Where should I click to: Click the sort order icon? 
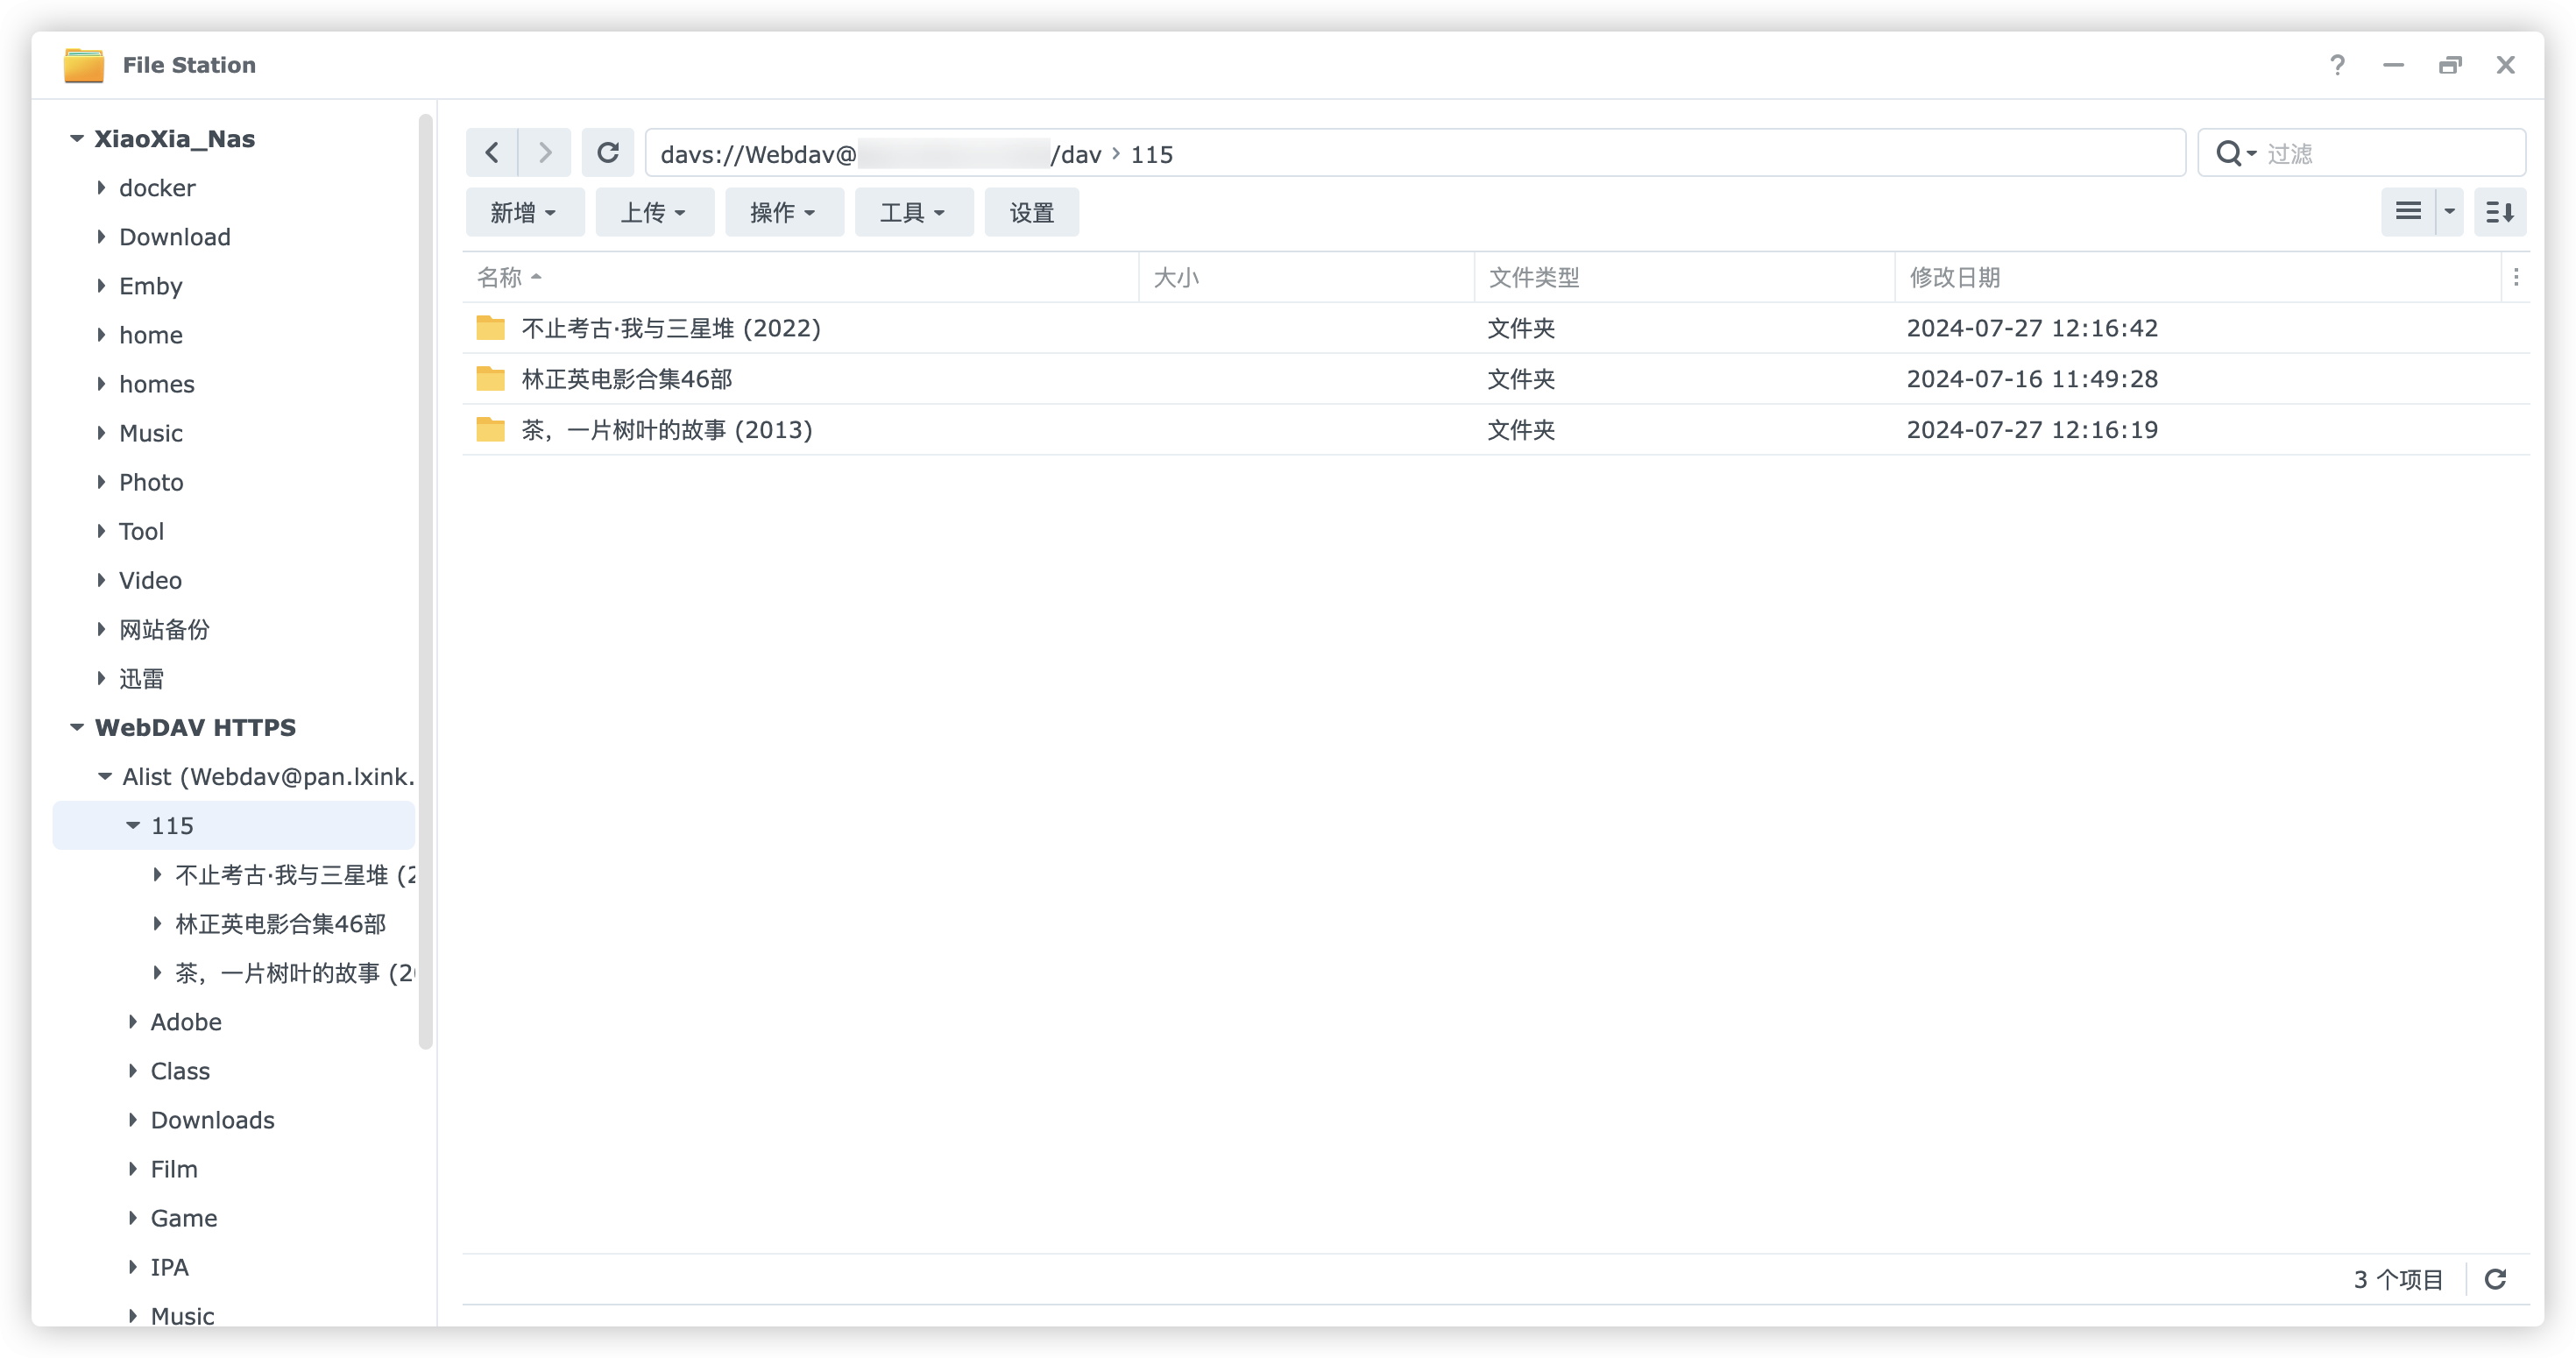pyautogui.click(x=2499, y=212)
